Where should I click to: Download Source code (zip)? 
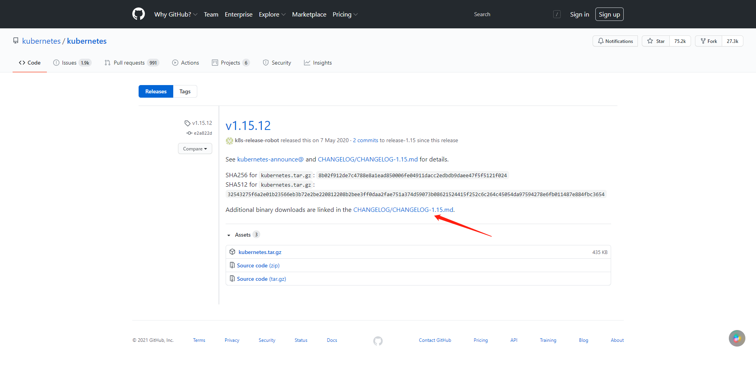(258, 265)
